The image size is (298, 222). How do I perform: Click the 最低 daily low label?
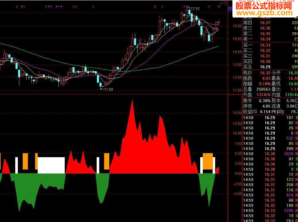pyautogui.click(x=276, y=84)
